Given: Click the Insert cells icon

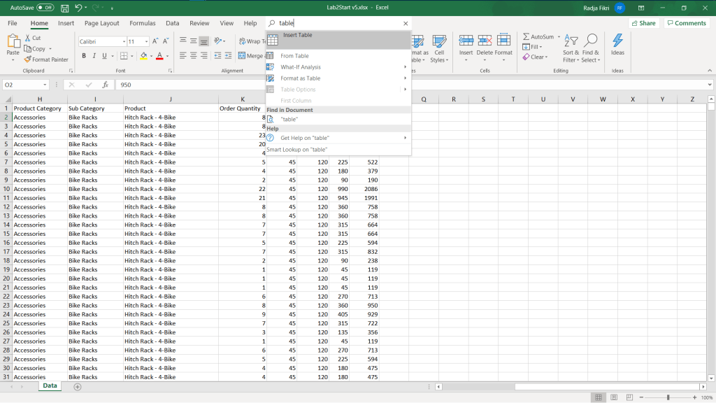Looking at the screenshot, I should coord(466,41).
